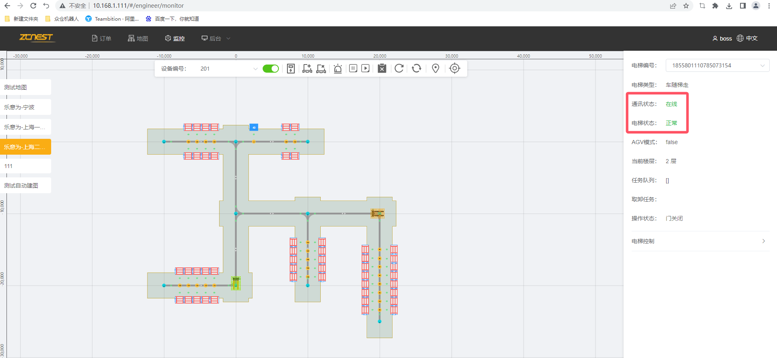This screenshot has height=358, width=777.
Task: Click the browser crop/screenshot icon
Action: pos(702,6)
